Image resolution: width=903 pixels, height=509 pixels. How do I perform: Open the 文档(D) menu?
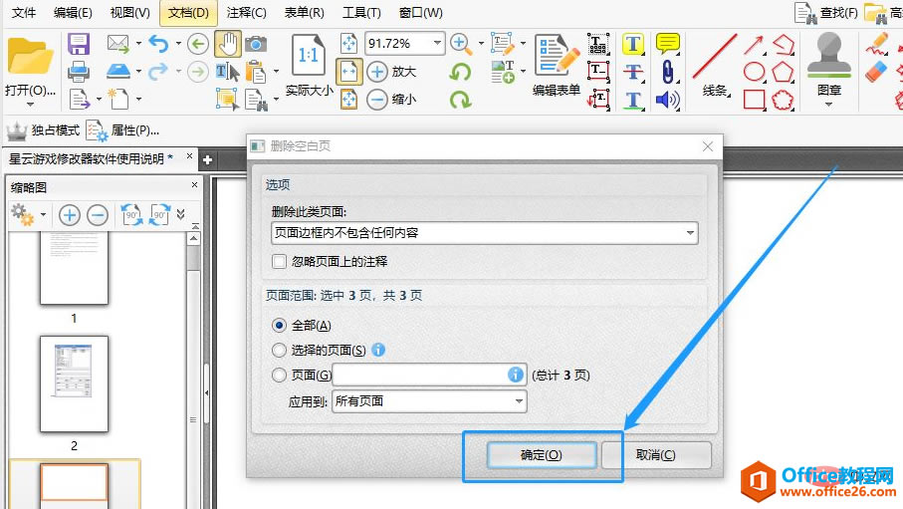(188, 13)
